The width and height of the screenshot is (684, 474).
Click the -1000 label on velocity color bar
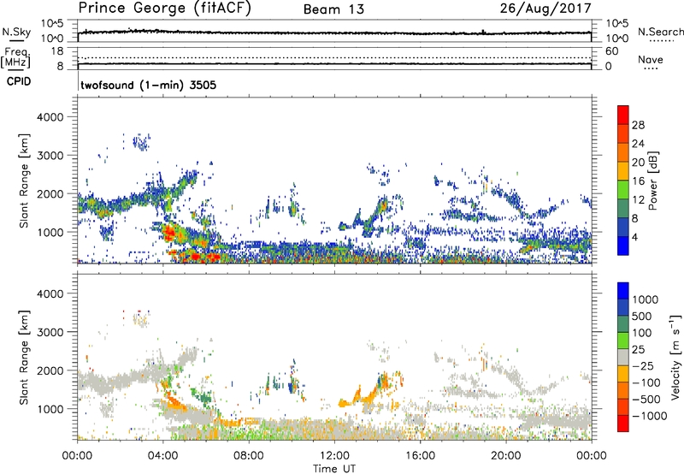pyautogui.click(x=649, y=416)
